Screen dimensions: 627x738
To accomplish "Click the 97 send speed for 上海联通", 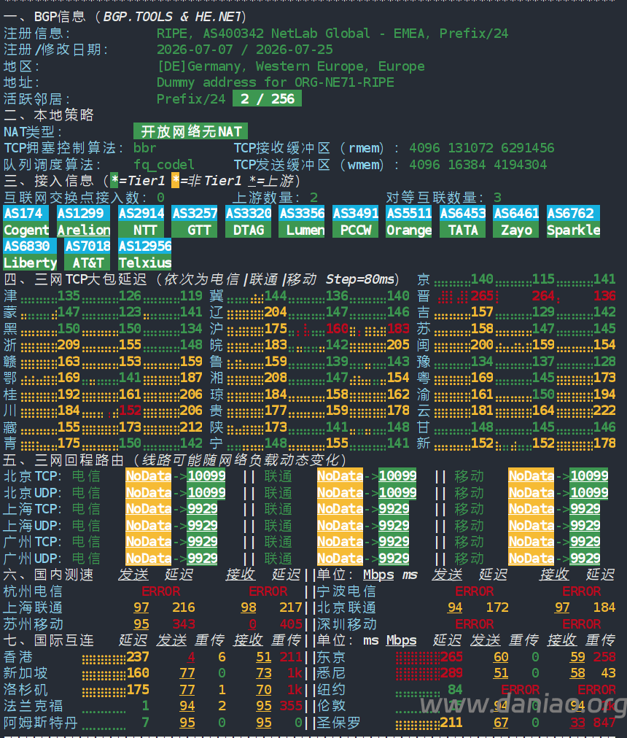I will point(141,607).
